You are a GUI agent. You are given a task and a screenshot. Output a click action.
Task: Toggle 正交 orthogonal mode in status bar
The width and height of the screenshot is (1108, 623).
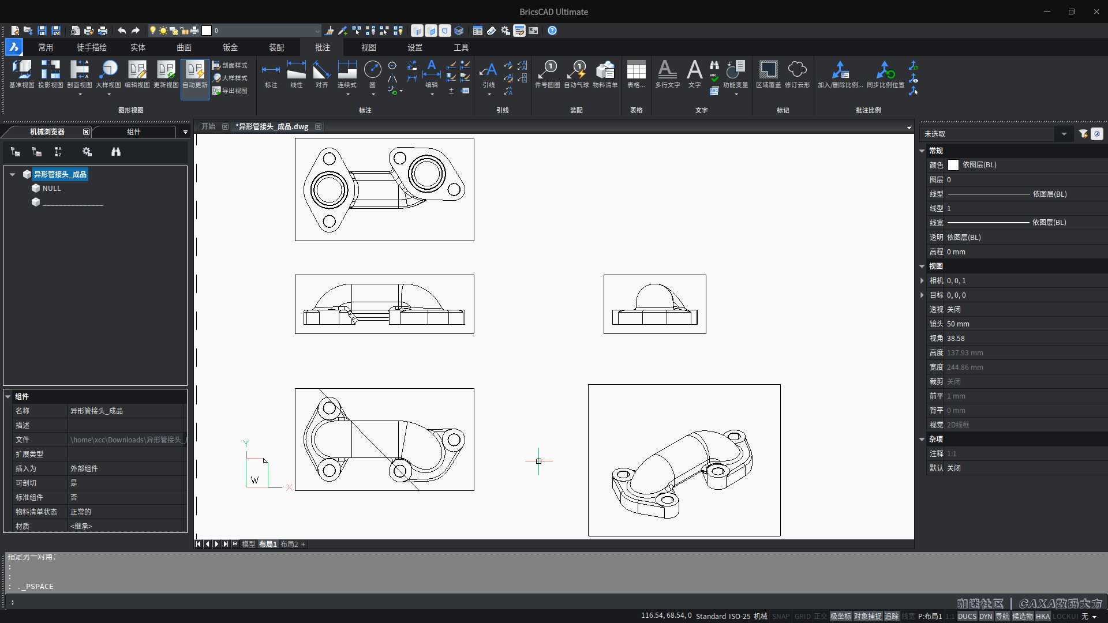click(820, 616)
